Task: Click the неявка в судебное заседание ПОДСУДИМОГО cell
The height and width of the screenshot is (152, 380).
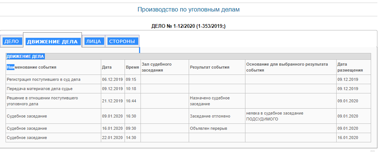Action: coord(291,116)
